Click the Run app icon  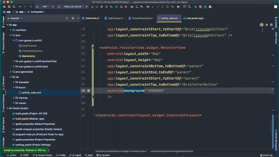point(92,7)
